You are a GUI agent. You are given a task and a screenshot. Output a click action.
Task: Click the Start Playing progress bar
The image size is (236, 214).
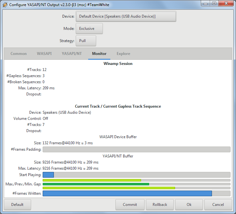(136, 175)
